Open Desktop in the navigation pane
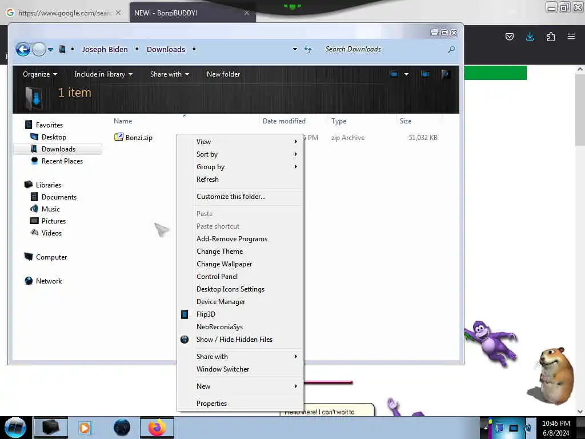This screenshot has height=439, width=585. 54,137
